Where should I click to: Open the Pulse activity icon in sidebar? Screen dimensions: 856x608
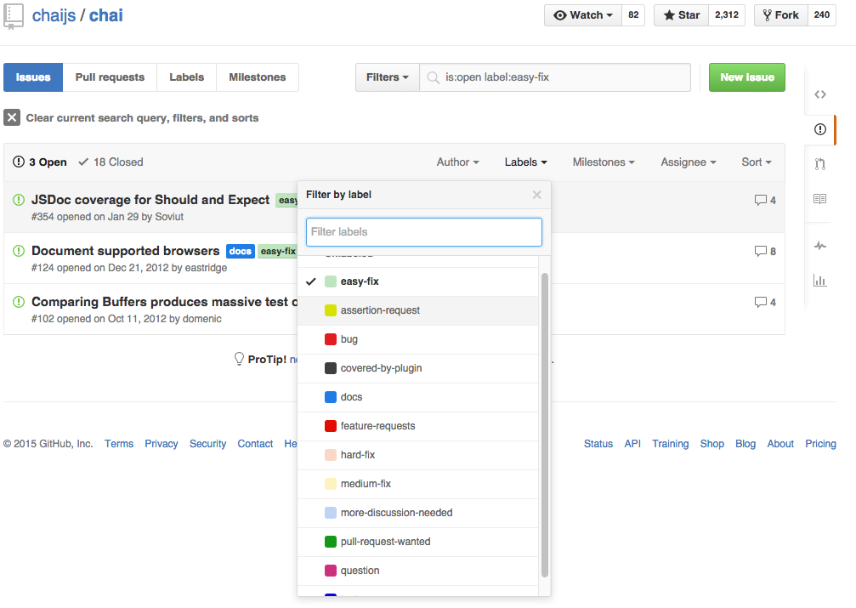coord(820,246)
